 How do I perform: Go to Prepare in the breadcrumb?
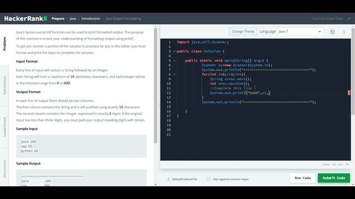pos(58,18)
